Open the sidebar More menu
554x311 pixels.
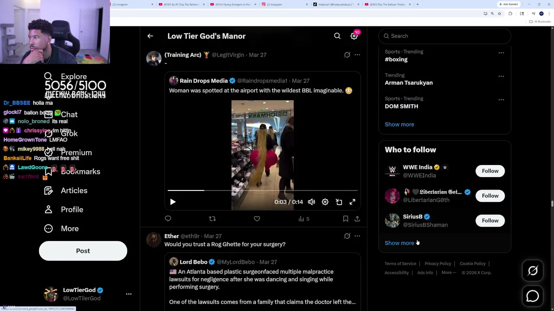tap(61, 228)
